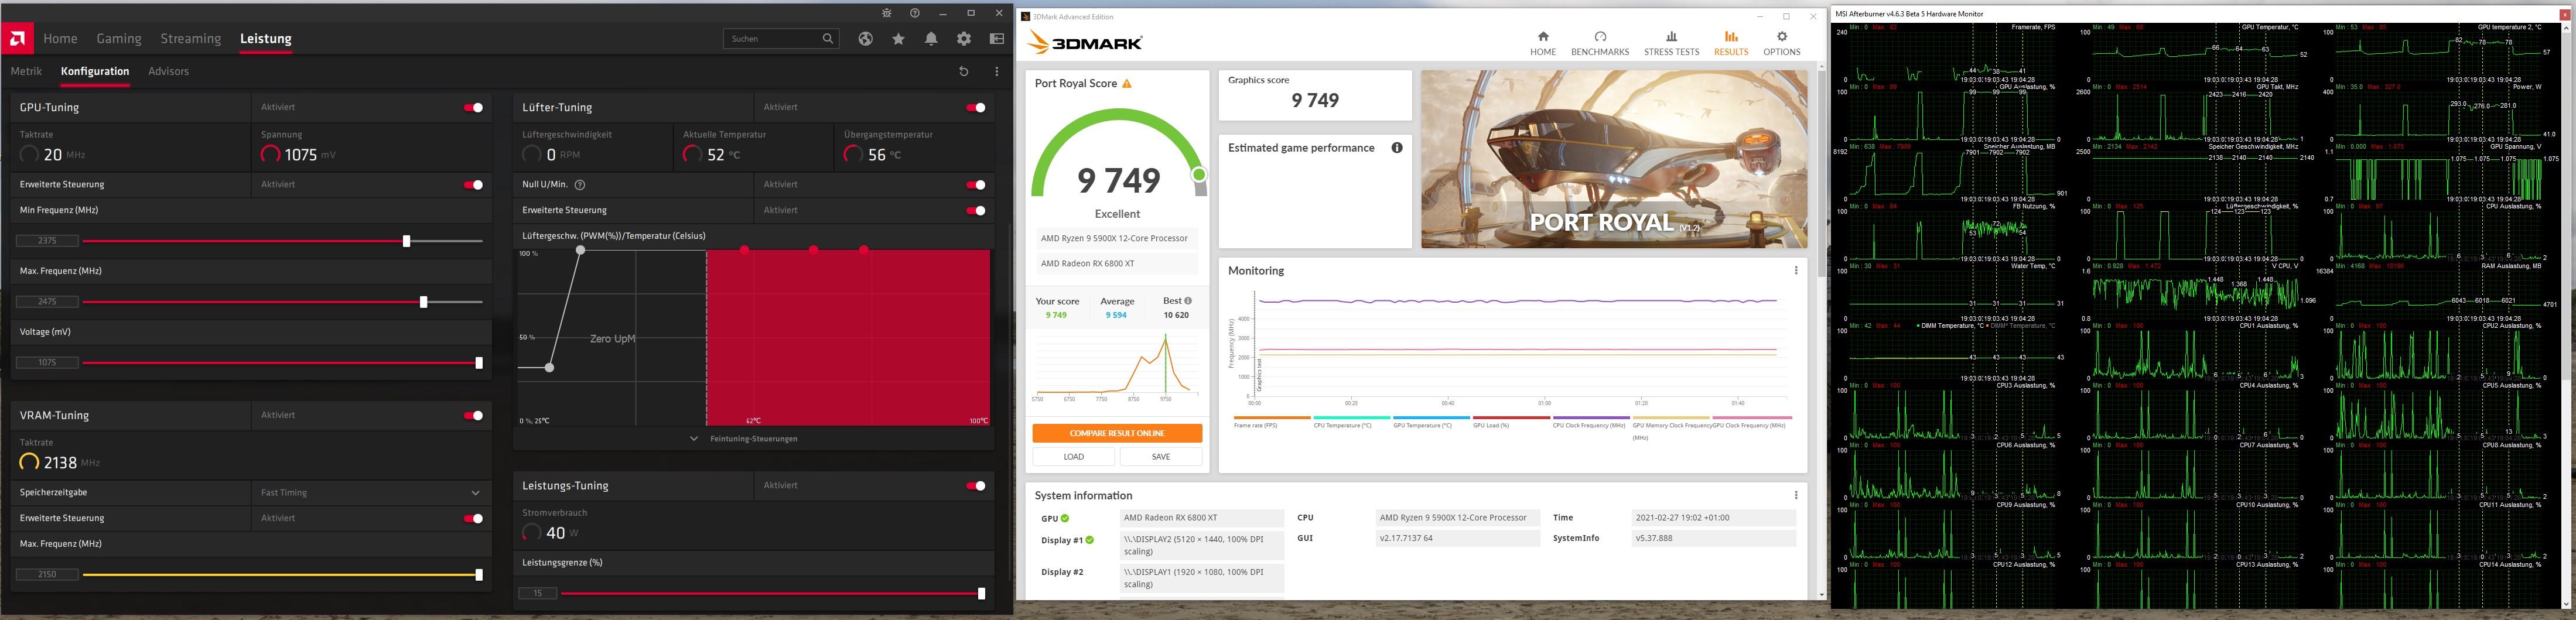Open 3DMark BENCHMARKS tab
Screen dimensions: 2576x620
pyautogui.click(x=1600, y=44)
